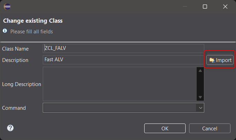The height and width of the screenshot is (140, 236).
Task: Click the blue info icon beside the message
Action: point(5,31)
